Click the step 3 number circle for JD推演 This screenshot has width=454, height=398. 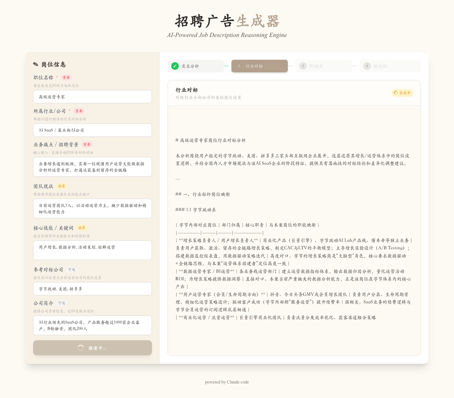point(303,66)
